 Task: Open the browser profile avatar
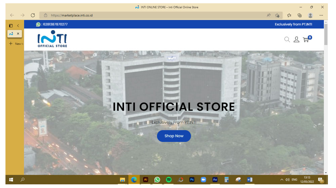310,15
